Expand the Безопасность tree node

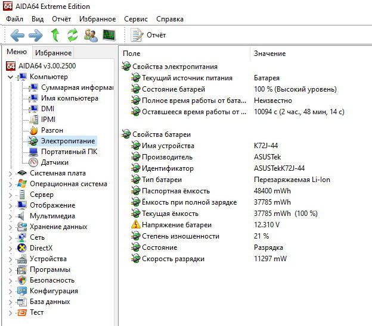tap(10, 280)
